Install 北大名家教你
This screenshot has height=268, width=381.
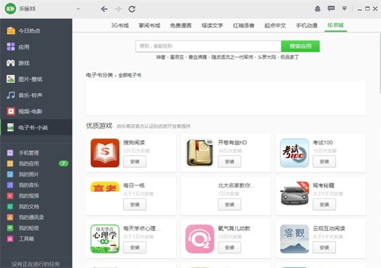tap(230, 205)
